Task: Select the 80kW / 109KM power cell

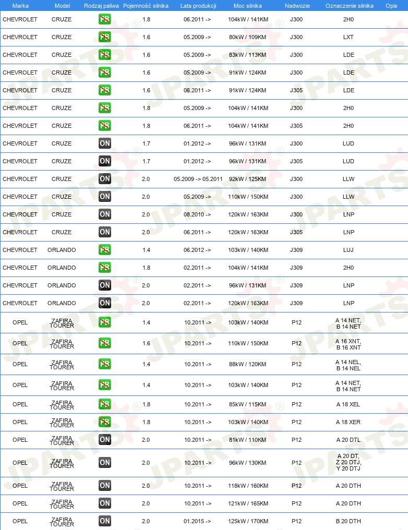Action: (x=247, y=37)
